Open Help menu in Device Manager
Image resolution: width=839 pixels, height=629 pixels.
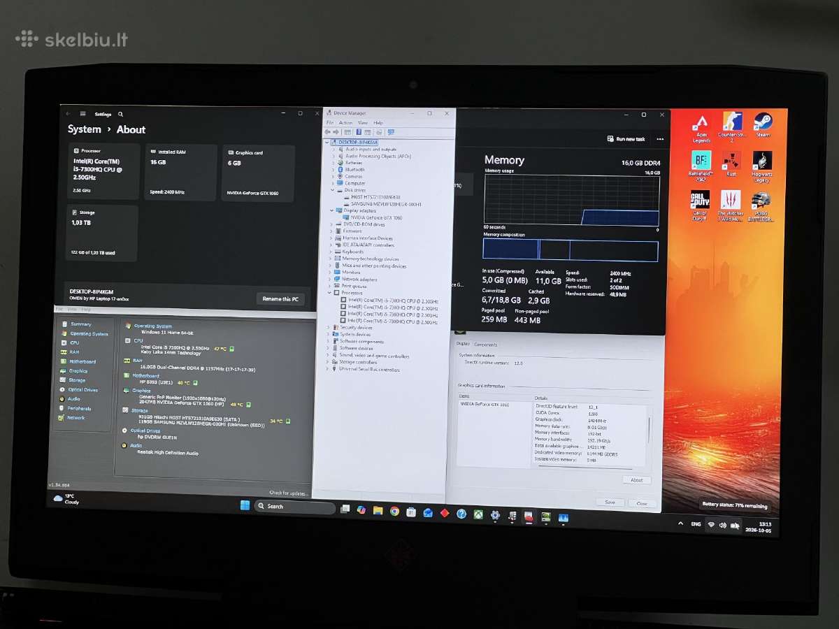coord(378,123)
